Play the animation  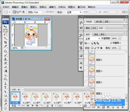(32, 105)
